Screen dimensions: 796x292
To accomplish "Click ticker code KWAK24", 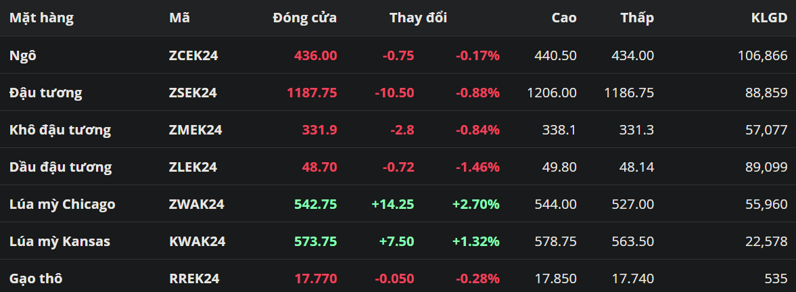I will 197,241.
